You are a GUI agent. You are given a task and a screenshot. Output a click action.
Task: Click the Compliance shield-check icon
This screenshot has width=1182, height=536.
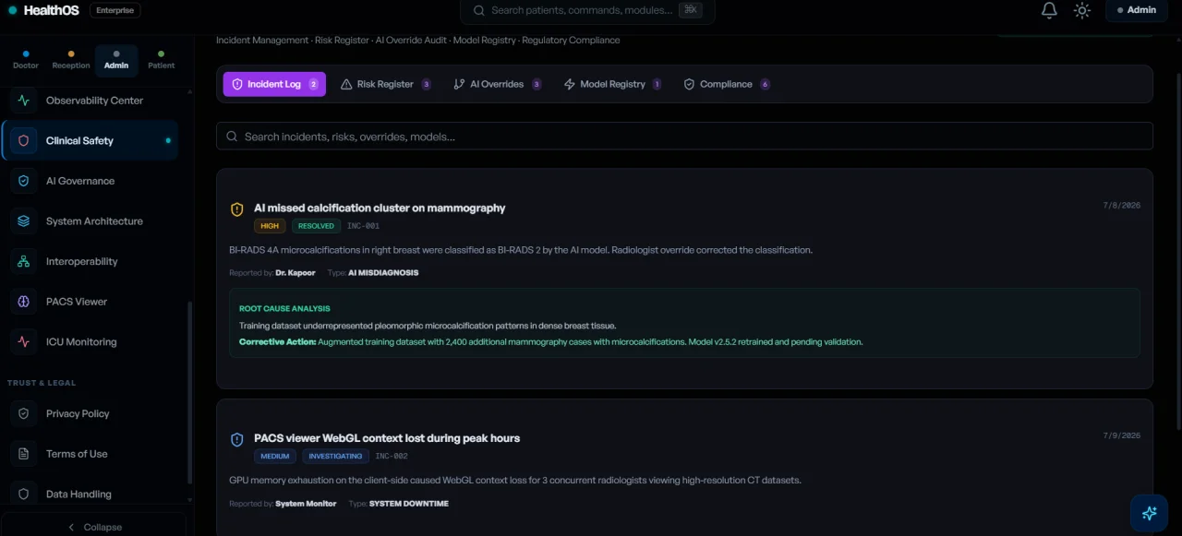[x=689, y=84]
